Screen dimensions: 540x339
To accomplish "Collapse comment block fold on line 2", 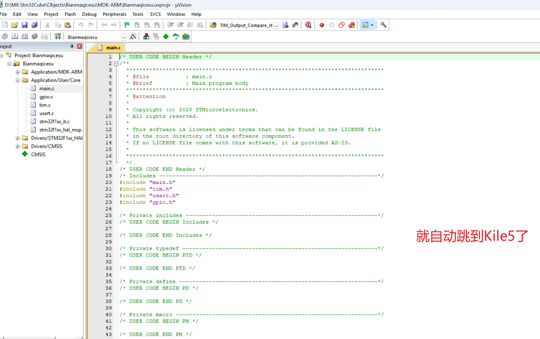I will pyautogui.click(x=116, y=64).
